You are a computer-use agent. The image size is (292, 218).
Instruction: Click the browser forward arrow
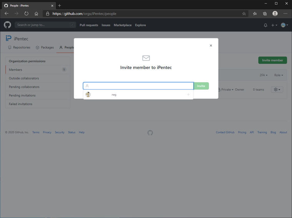pyautogui.click(x=17, y=13)
